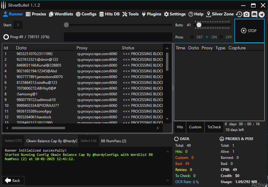Click the camera screenshot icon
268x187 pixels.
tap(246, 14)
